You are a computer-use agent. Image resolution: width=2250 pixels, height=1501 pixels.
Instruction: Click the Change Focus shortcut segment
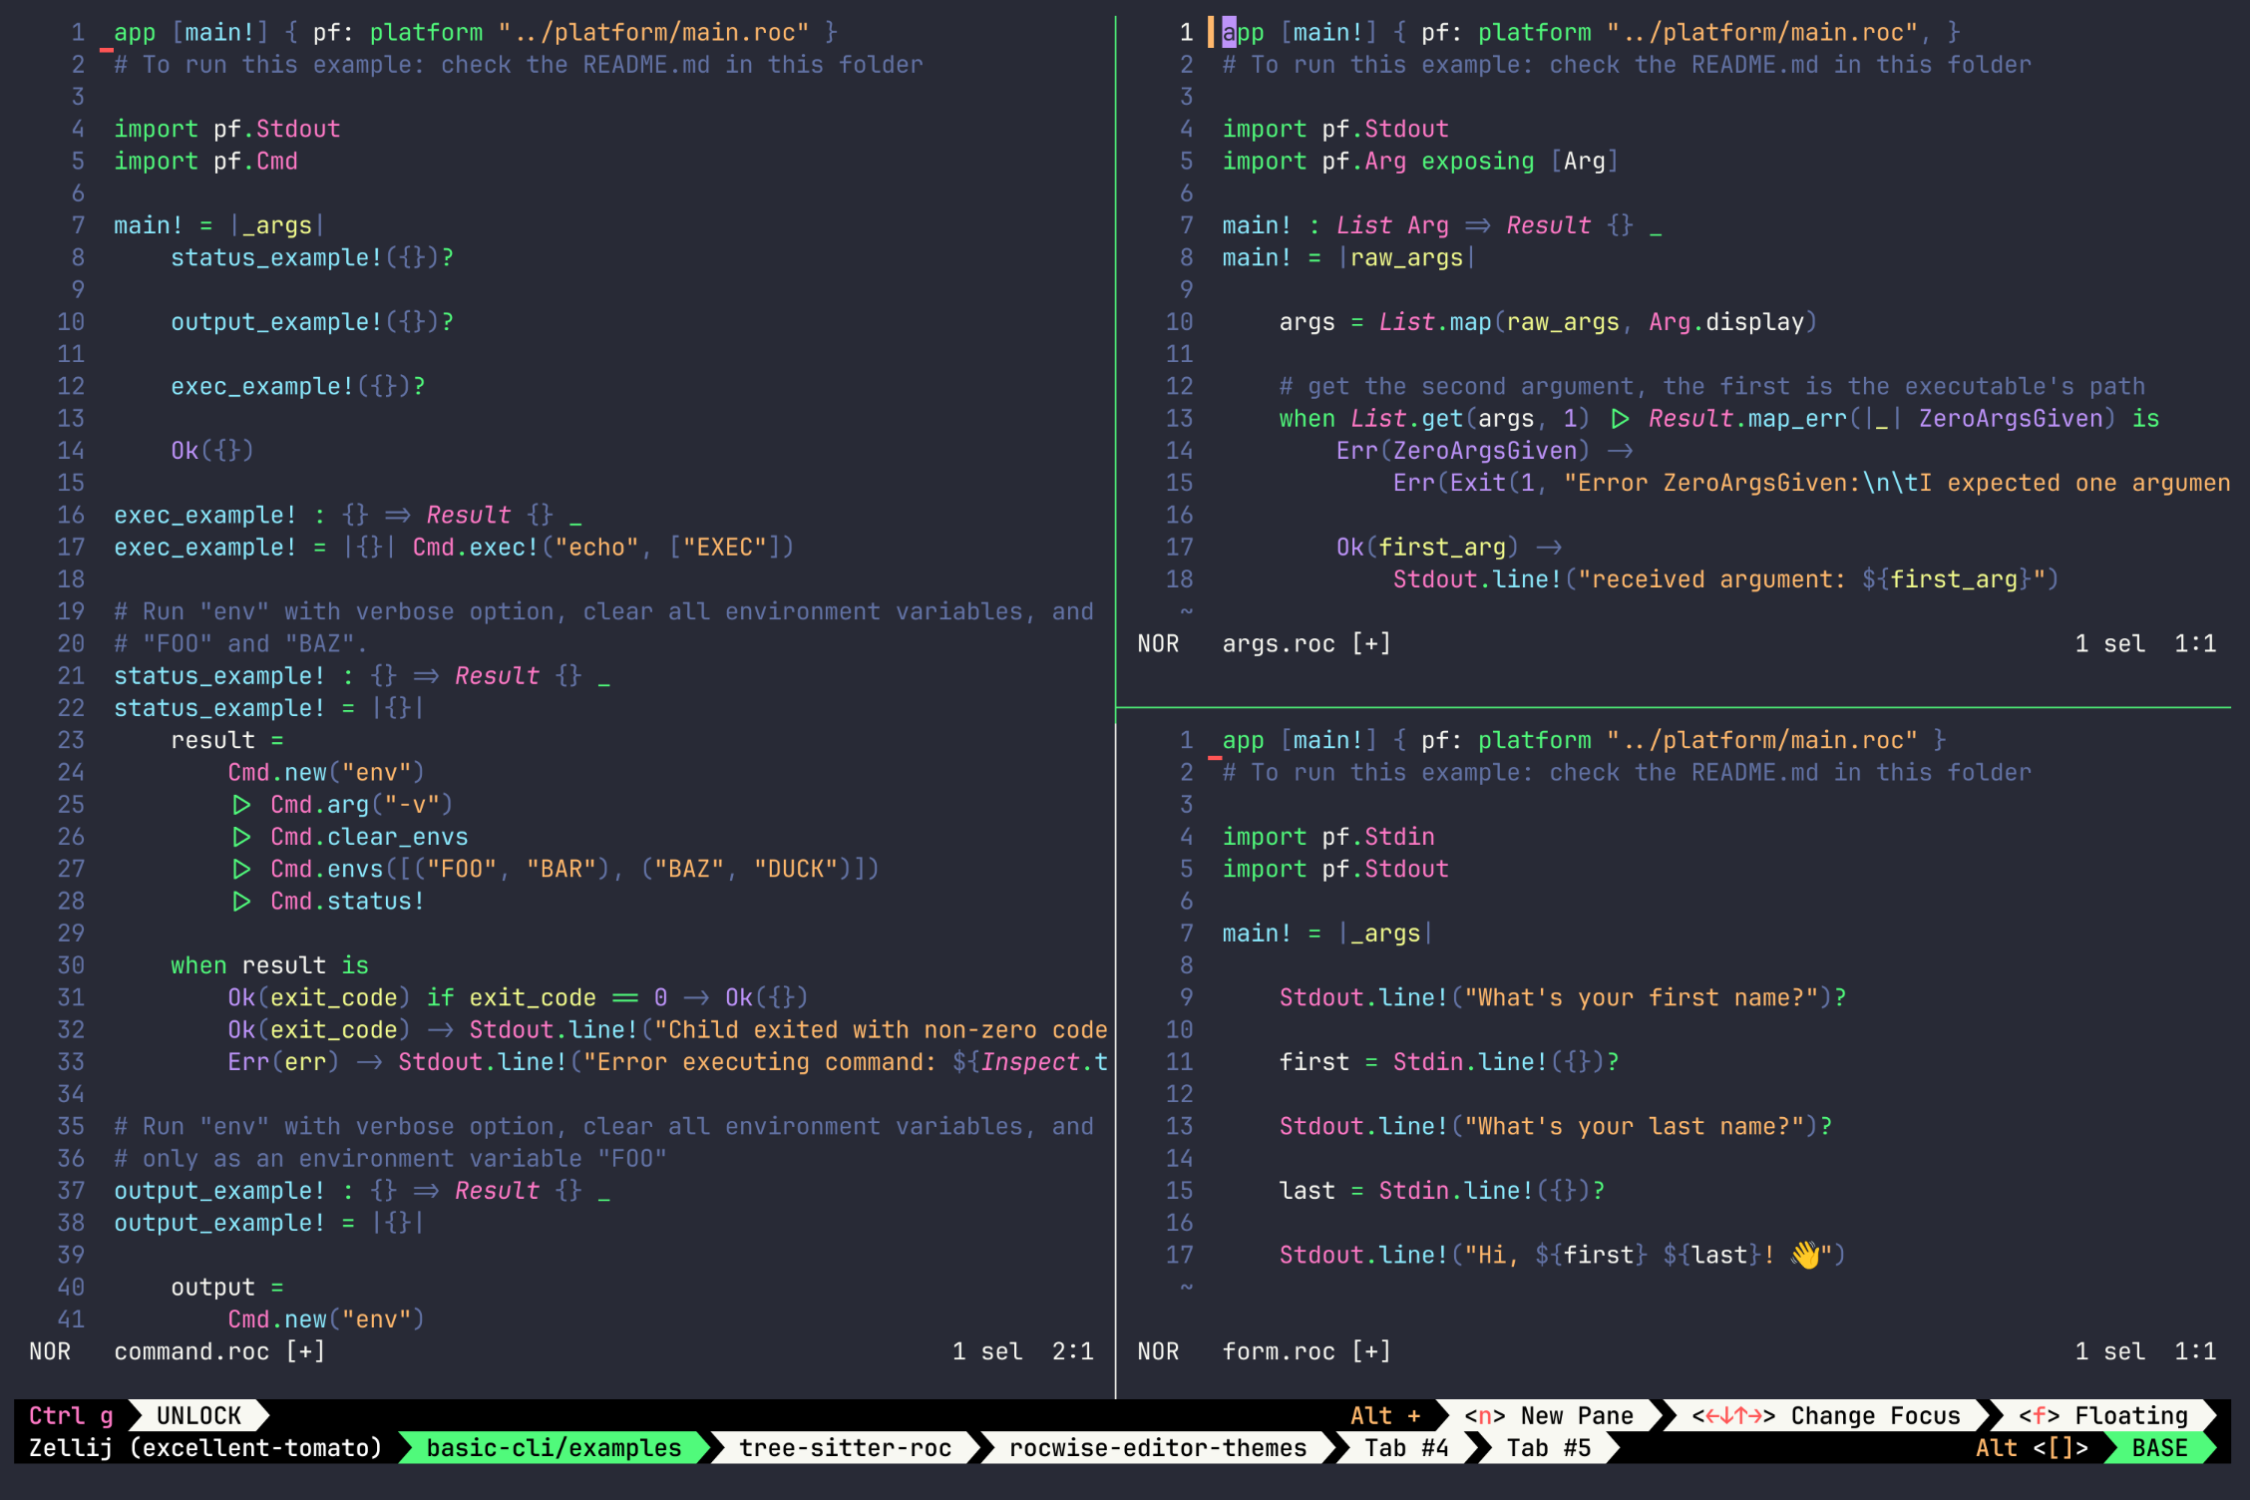(x=1825, y=1416)
